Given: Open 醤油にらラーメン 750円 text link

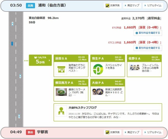Looking at the screenshot, I should tap(77, 92).
